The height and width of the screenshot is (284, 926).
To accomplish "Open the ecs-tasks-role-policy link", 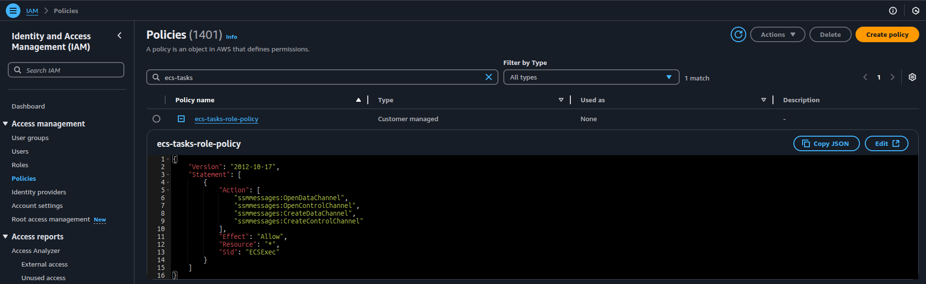I will pyautogui.click(x=226, y=119).
